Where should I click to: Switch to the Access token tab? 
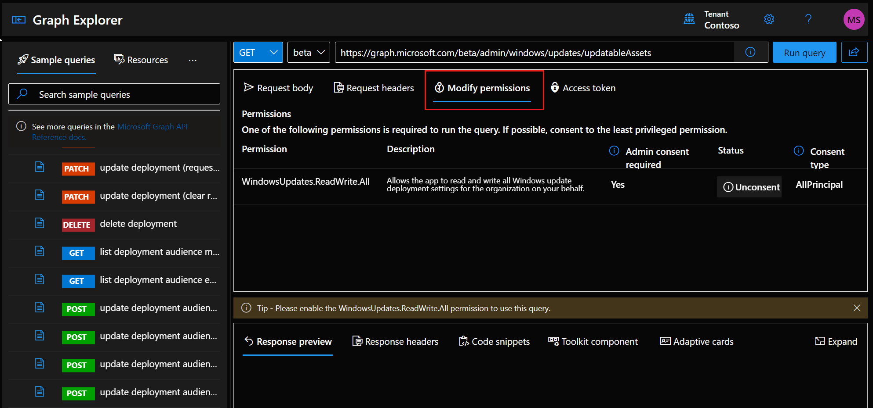pos(583,88)
